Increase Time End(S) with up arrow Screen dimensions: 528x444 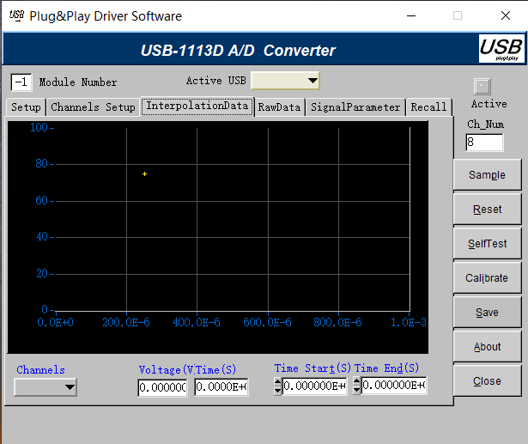(356, 381)
